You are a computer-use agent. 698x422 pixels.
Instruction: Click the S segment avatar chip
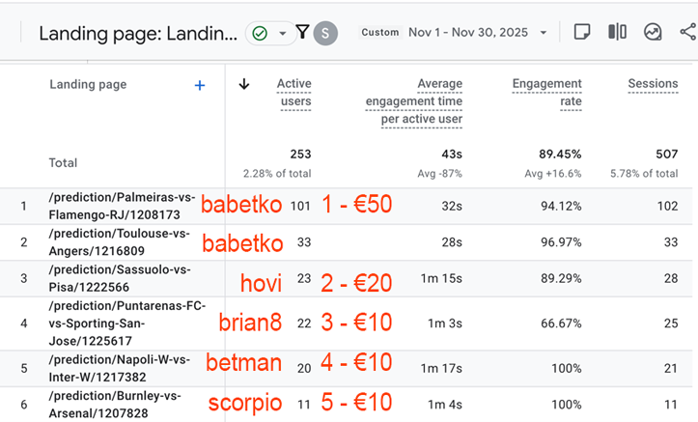click(x=325, y=33)
